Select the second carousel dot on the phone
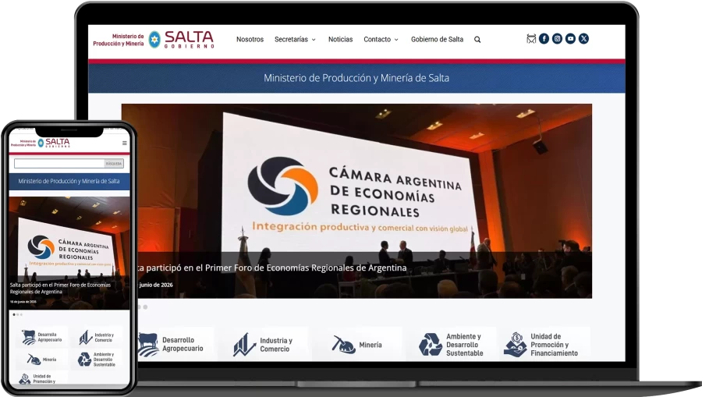Image resolution: width=702 pixels, height=397 pixels. click(17, 314)
